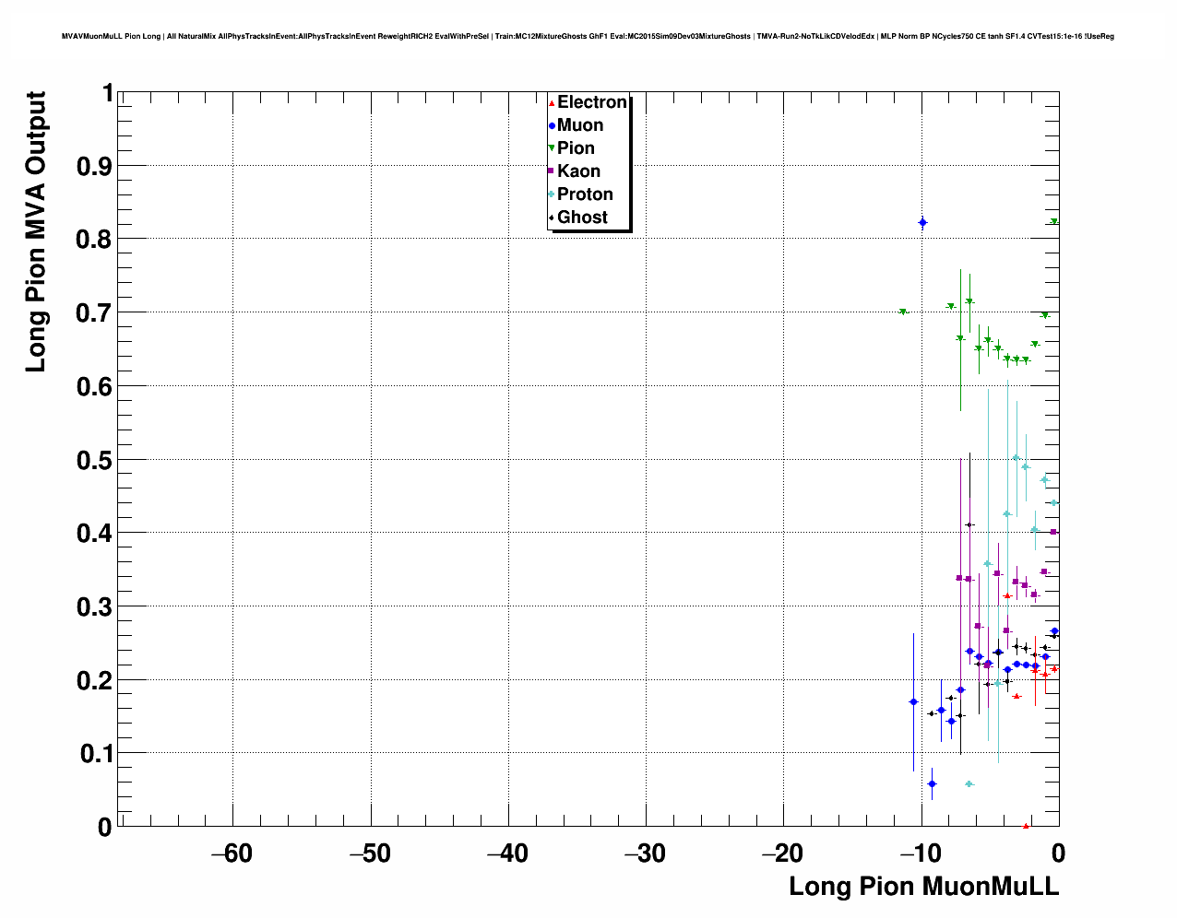The image size is (1177, 918).
Task: Click the isolated blue Muon point near 0.82
Action: click(922, 223)
